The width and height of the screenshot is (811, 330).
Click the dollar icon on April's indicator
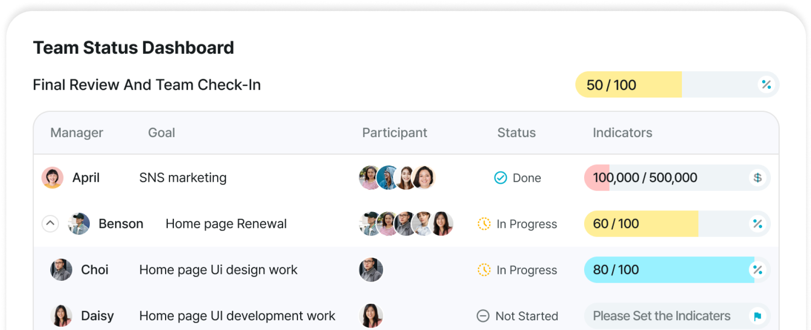[x=758, y=178]
